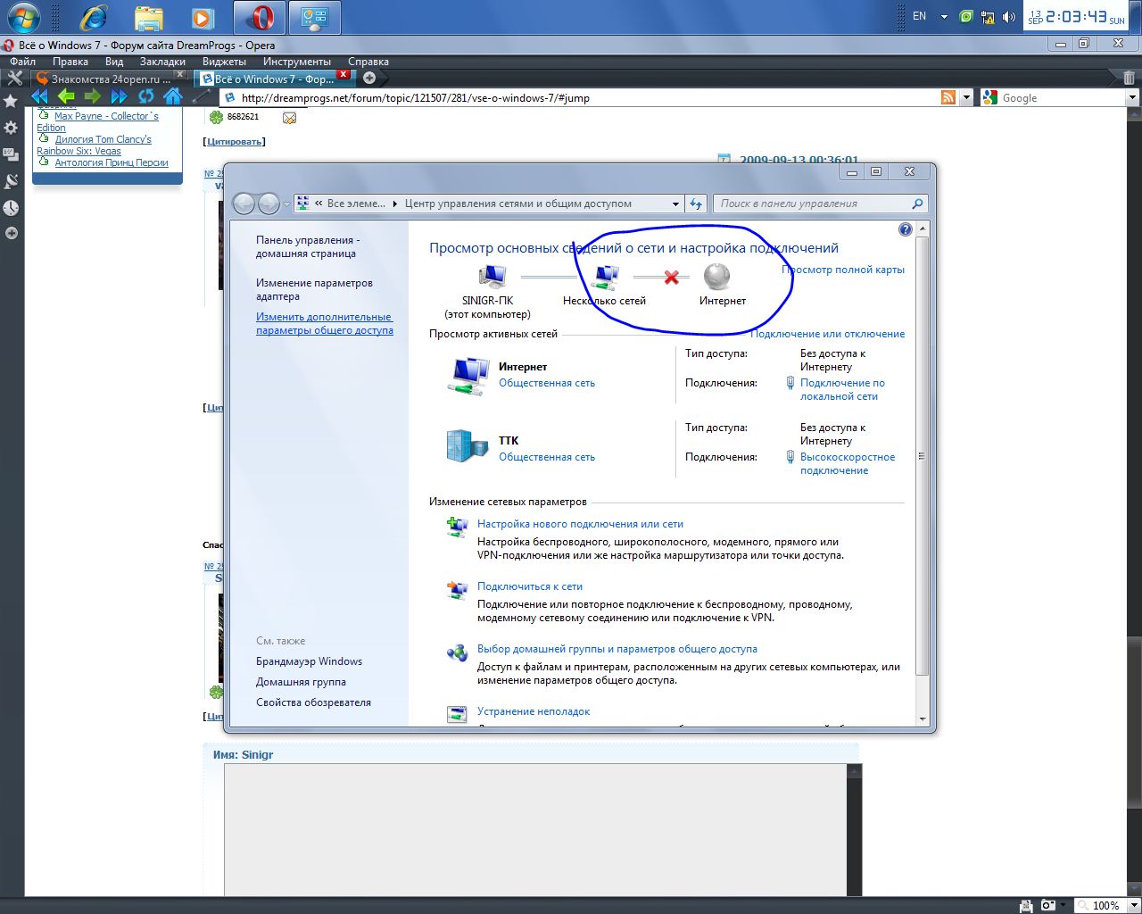Switch to the Знакомства 24open.ru tab

pyautogui.click(x=110, y=79)
